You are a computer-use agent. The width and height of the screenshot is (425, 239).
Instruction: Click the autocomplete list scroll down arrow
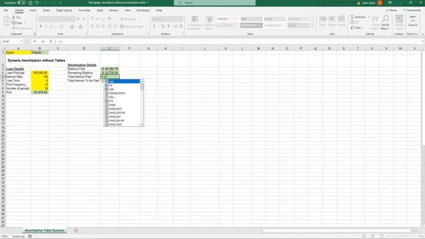141,125
